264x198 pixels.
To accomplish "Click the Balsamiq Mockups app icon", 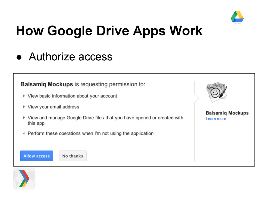I will coord(217,92).
